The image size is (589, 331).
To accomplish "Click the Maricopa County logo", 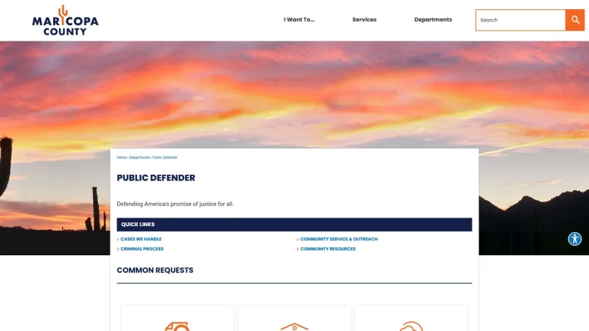I will (65, 20).
